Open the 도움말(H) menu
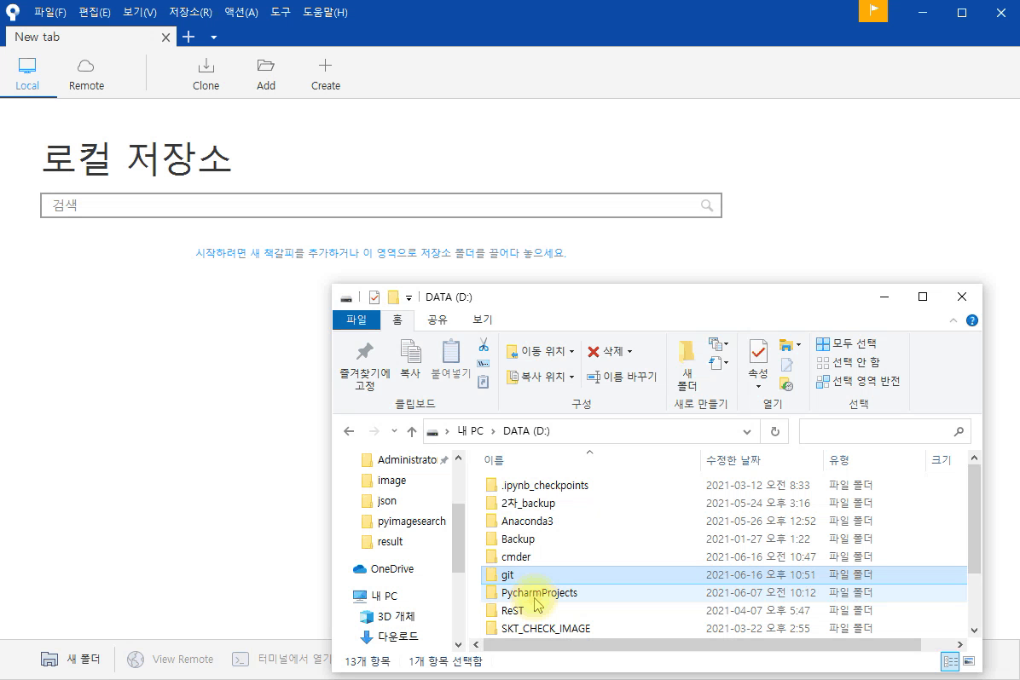This screenshot has height=680, width=1020. pos(325,12)
